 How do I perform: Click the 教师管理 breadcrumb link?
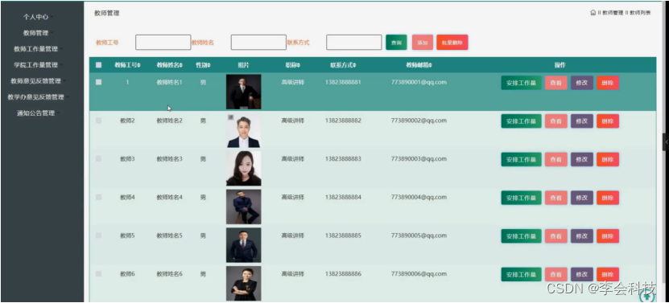(x=613, y=13)
